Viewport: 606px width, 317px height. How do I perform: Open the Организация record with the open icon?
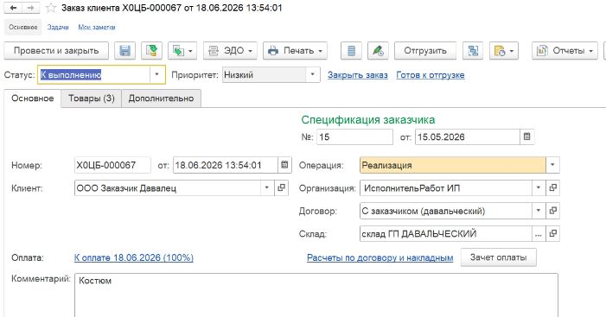point(553,188)
